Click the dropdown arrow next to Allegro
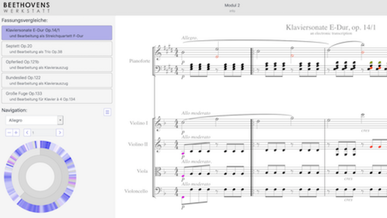Viewport: 387px width, 218px height. tap(60, 121)
